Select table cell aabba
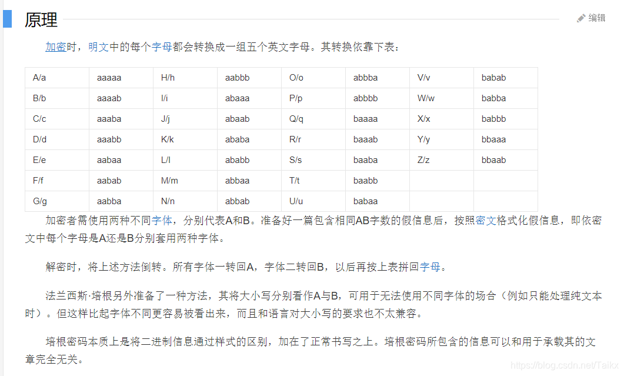The image size is (624, 376). 121,201
